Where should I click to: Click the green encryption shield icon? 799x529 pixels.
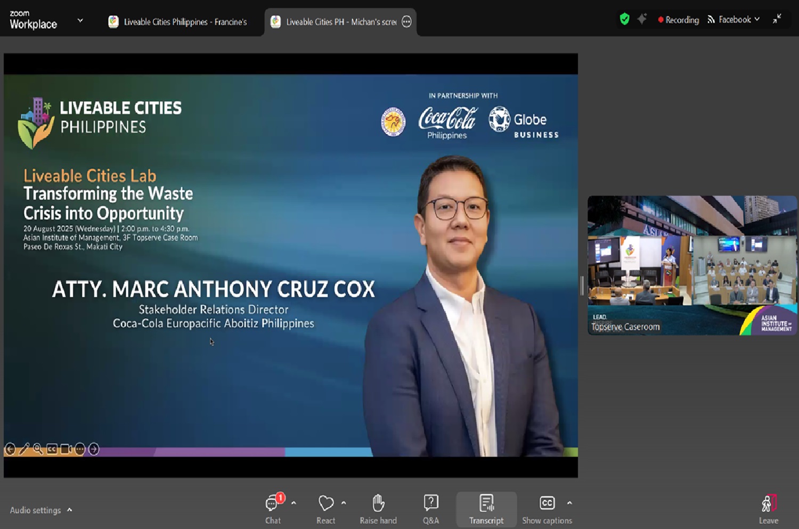click(624, 19)
